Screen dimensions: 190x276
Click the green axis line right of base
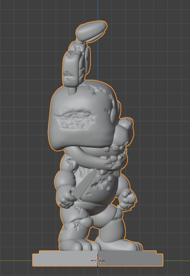click(177, 261)
